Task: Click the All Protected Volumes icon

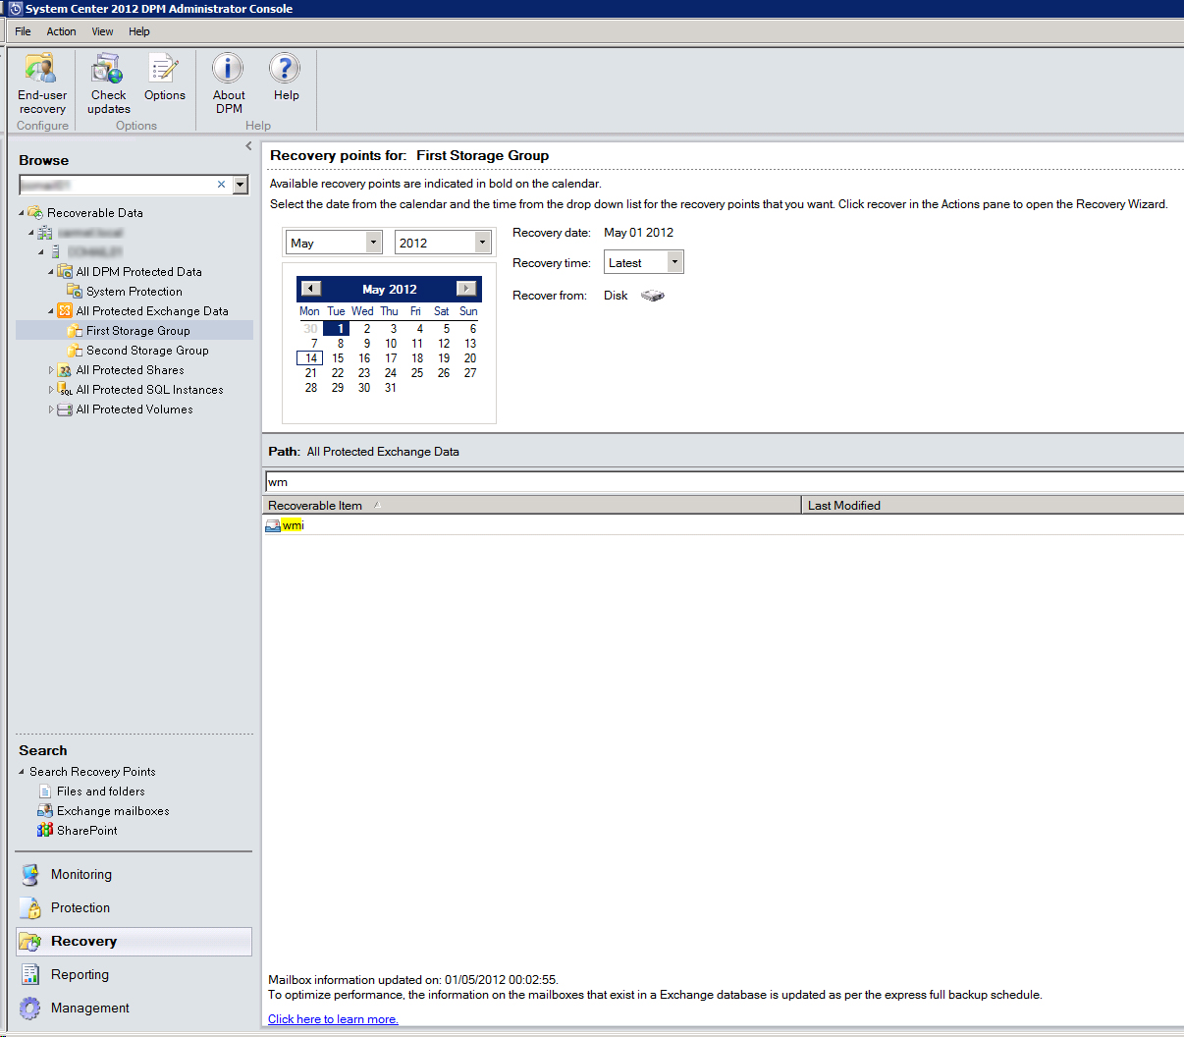Action: 65,409
